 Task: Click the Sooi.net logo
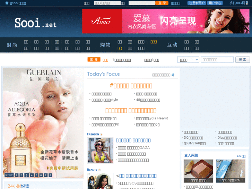coord(35,23)
